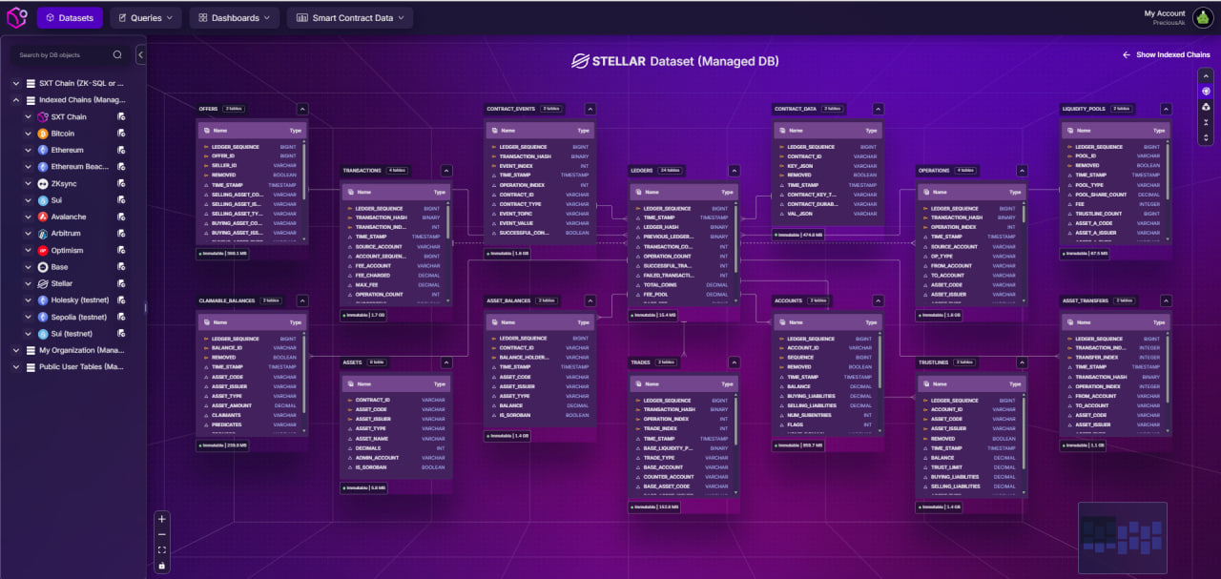Zoom in the diagram with plus button

click(161, 519)
